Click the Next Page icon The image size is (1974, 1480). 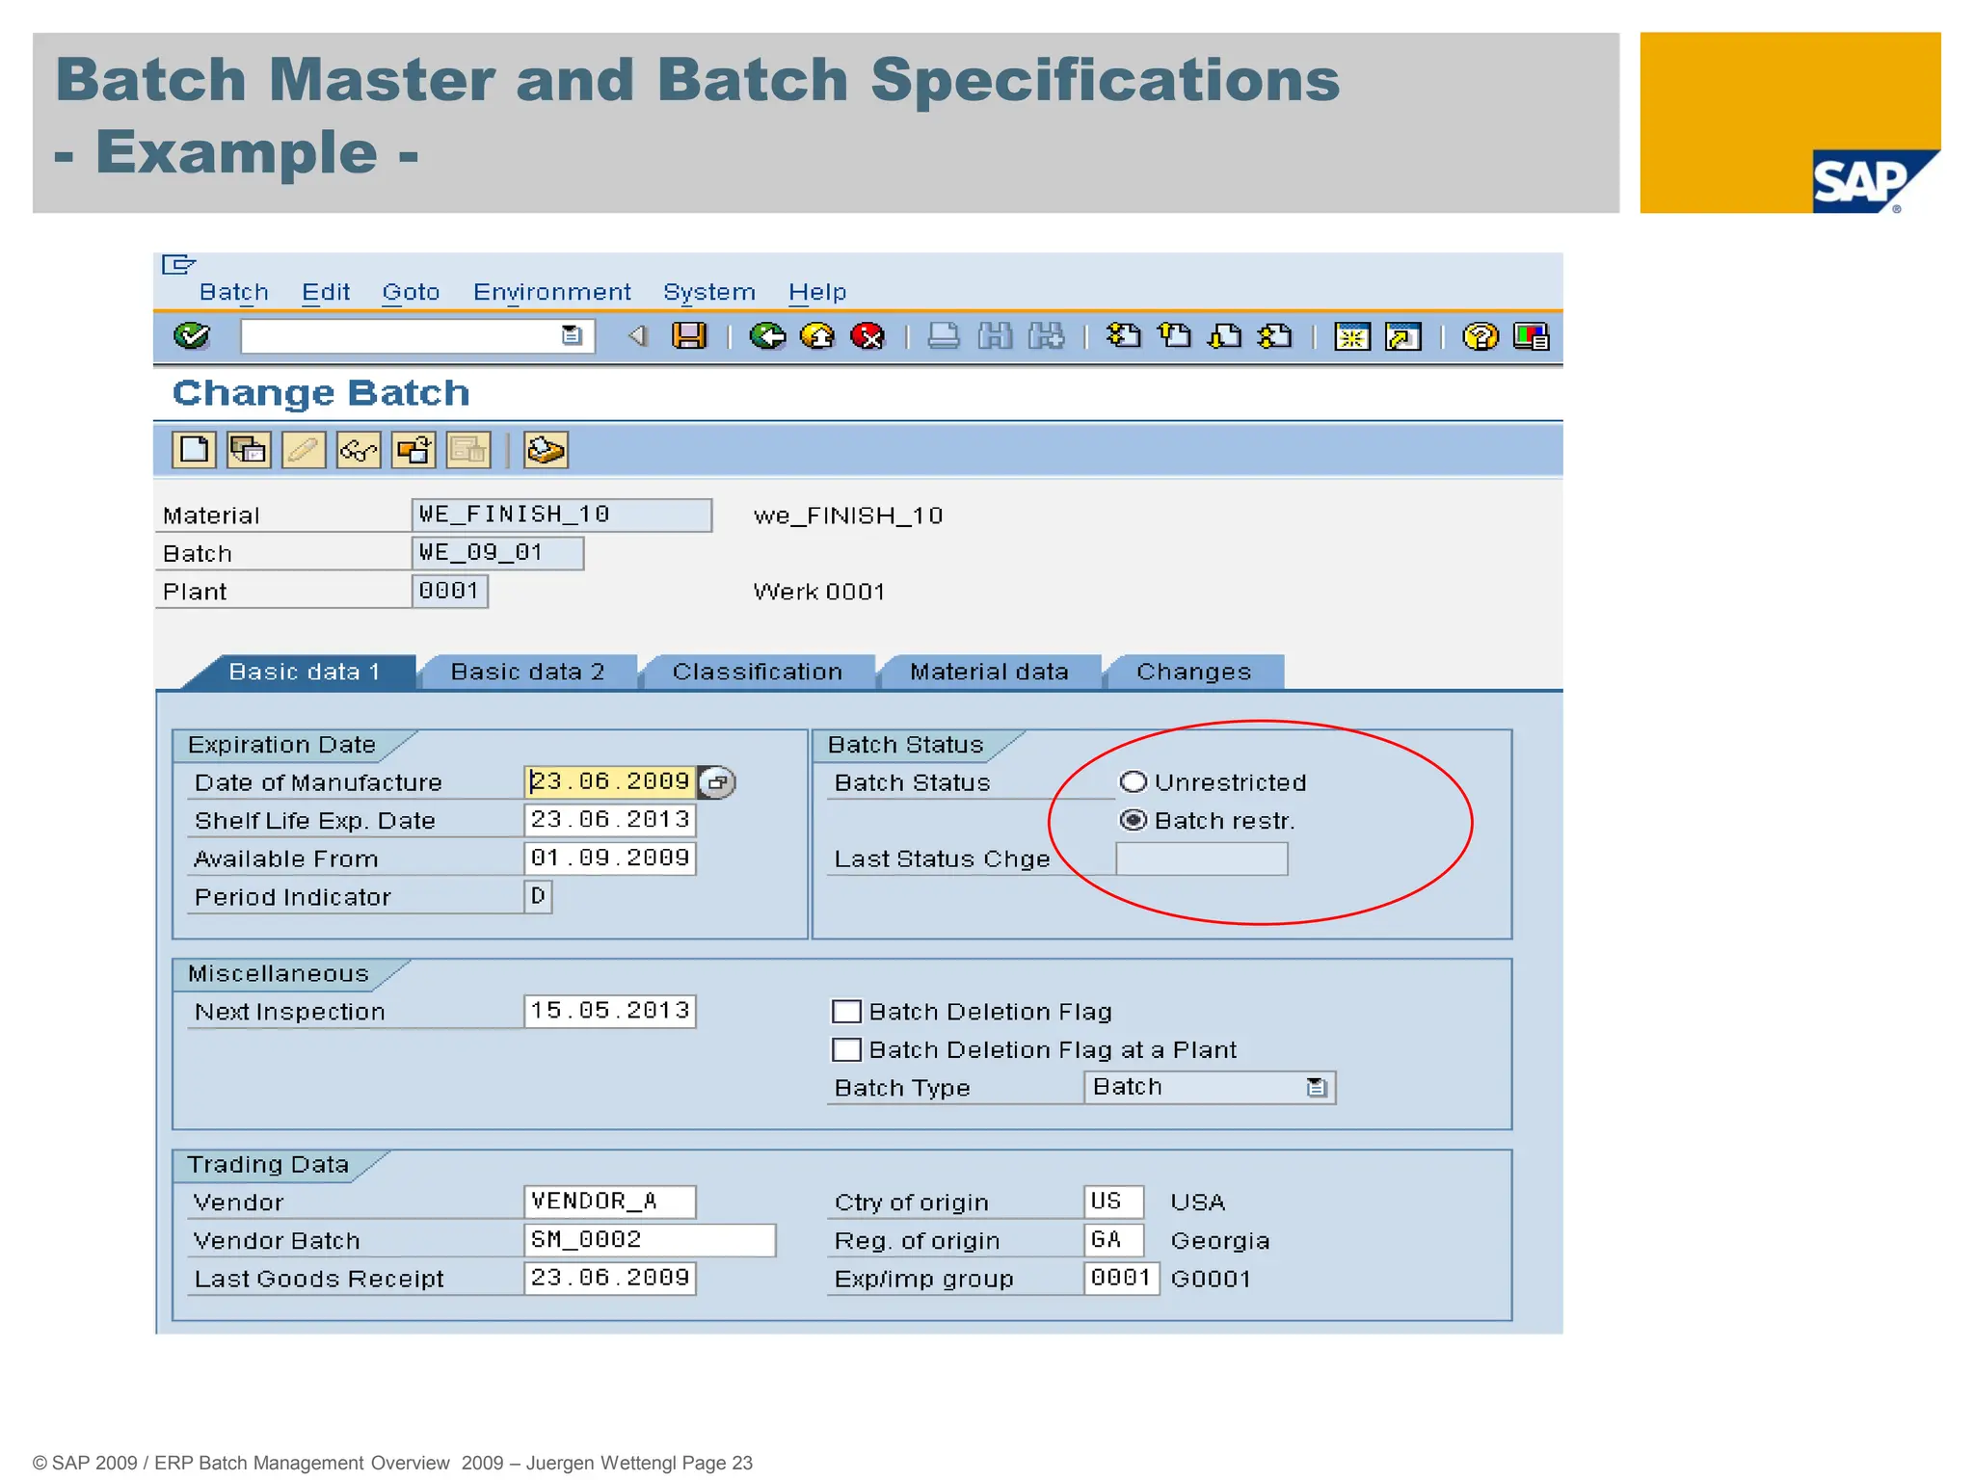pyautogui.click(x=1225, y=336)
